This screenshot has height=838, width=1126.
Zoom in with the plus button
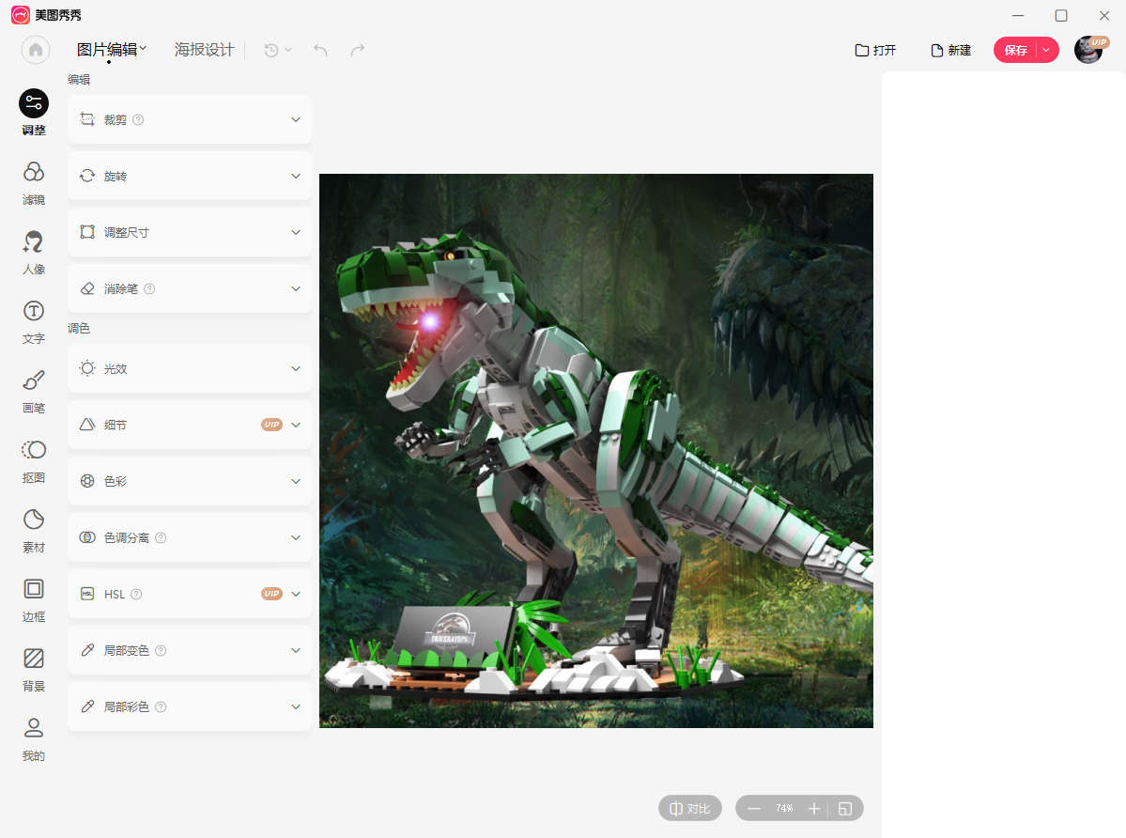[814, 809]
